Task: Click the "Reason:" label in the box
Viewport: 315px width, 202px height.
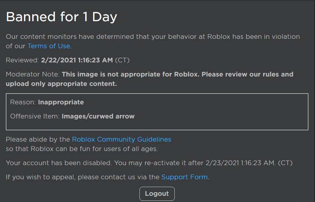Action: pos(23,102)
